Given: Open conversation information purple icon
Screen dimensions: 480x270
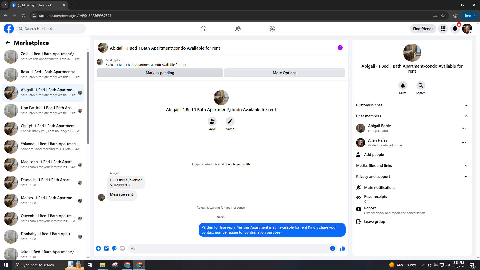Looking at the screenshot, I should pyautogui.click(x=340, y=48).
